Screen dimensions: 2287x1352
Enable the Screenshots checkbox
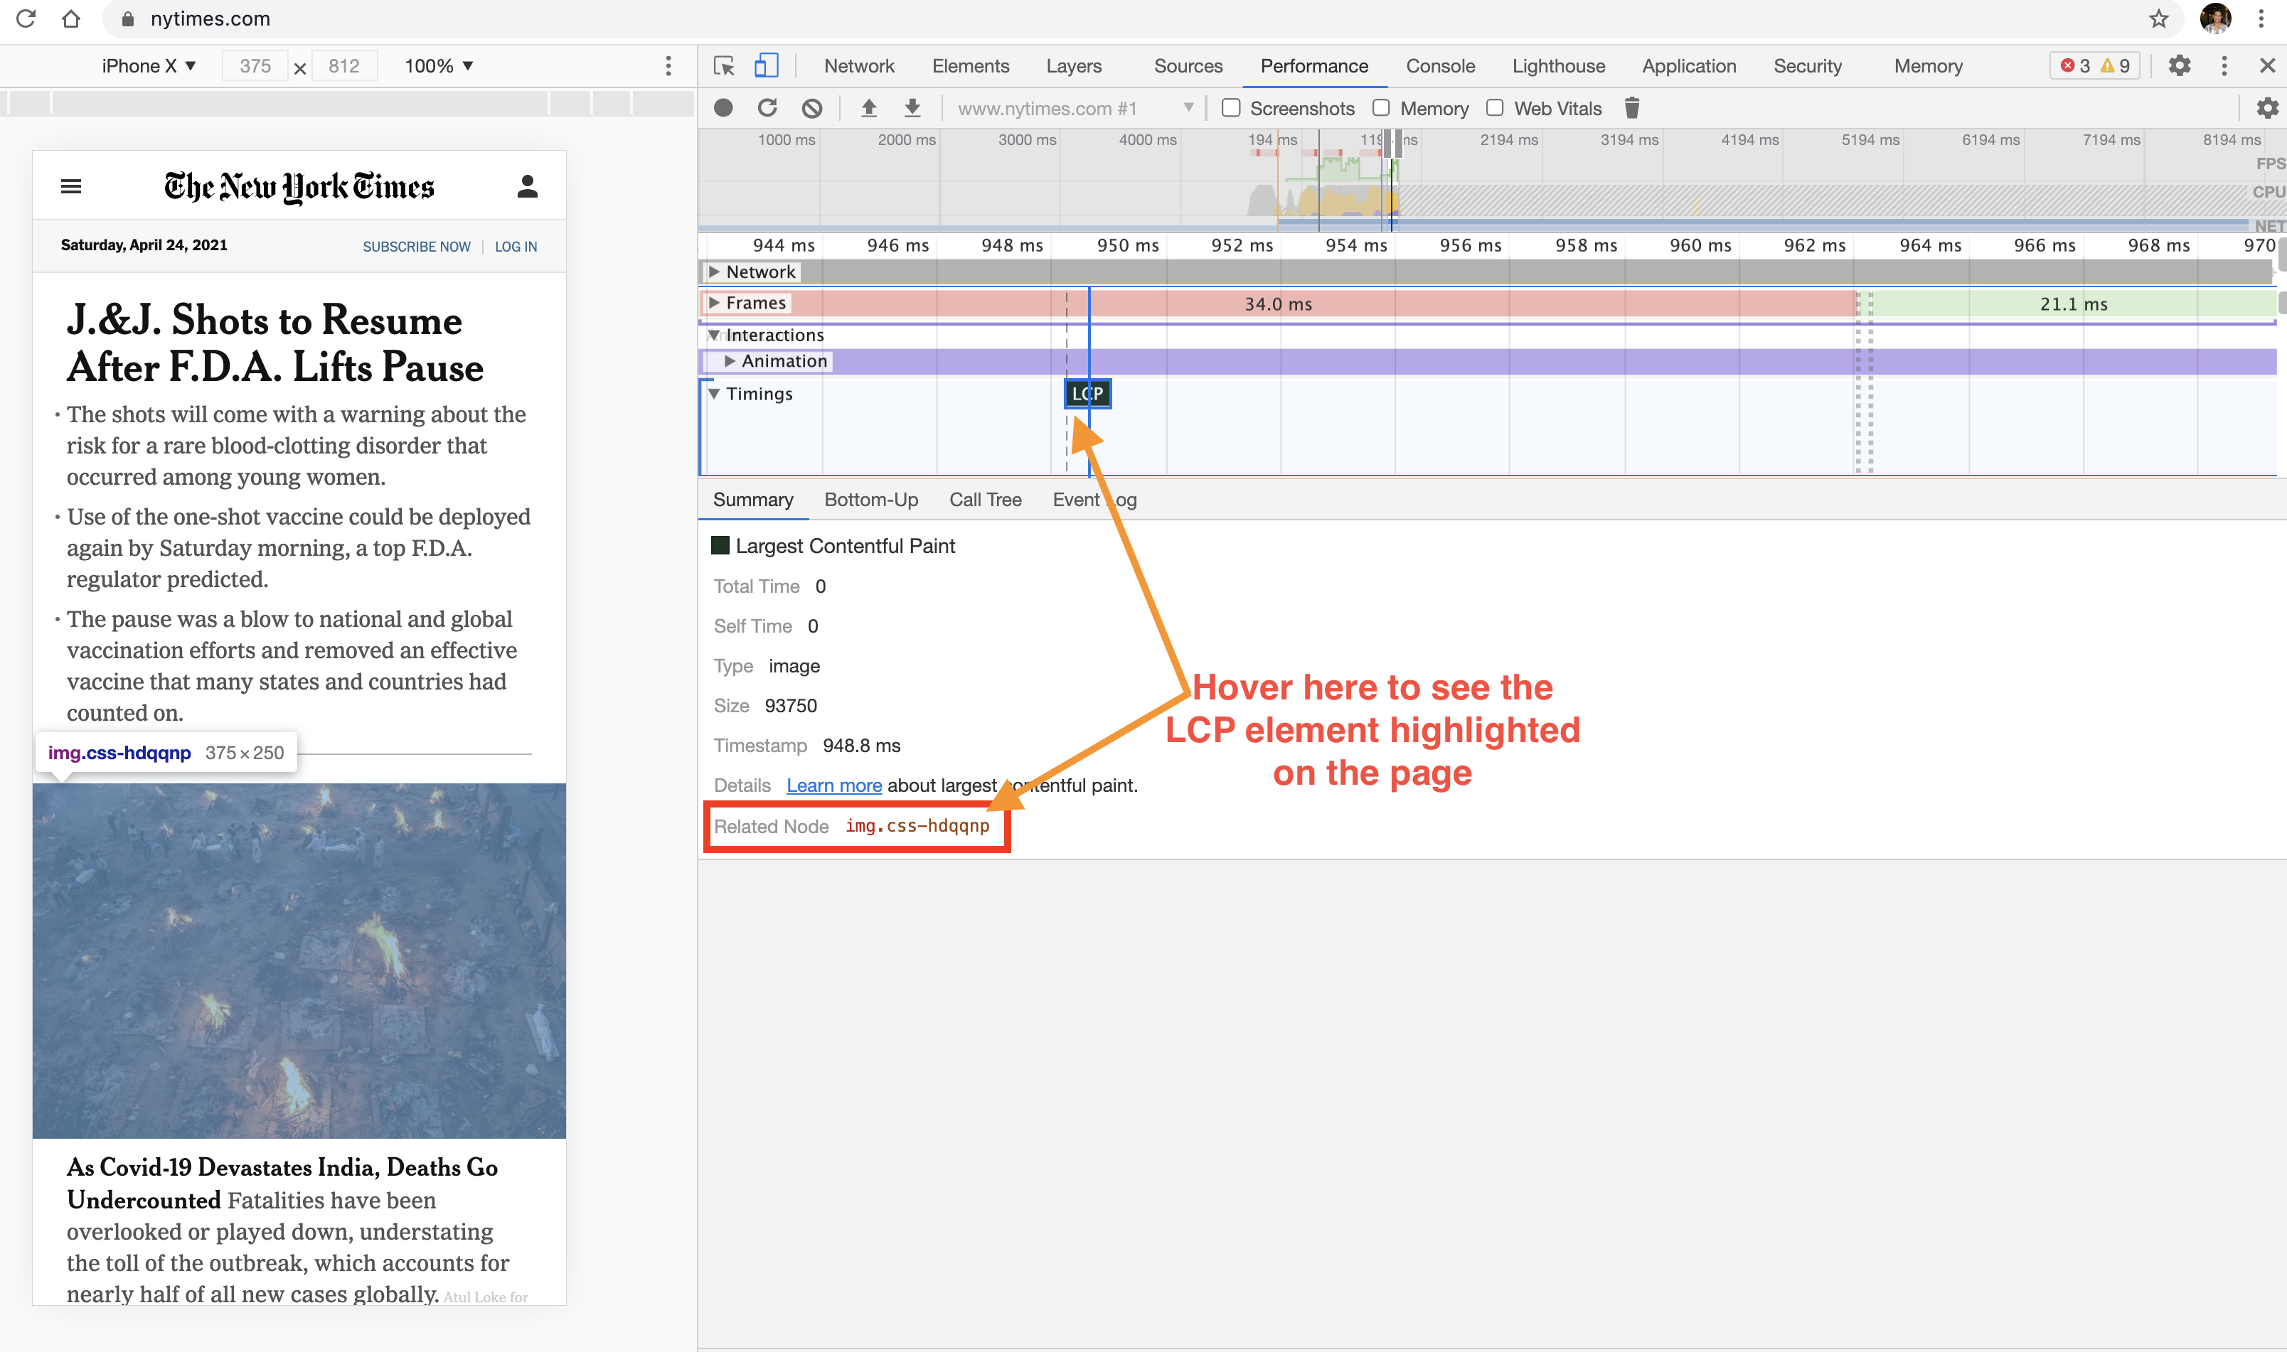tap(1231, 107)
